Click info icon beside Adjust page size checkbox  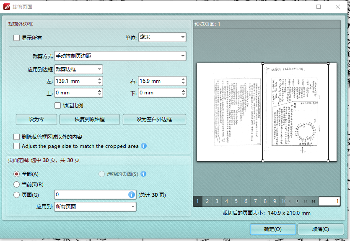pyautogui.click(x=143, y=146)
